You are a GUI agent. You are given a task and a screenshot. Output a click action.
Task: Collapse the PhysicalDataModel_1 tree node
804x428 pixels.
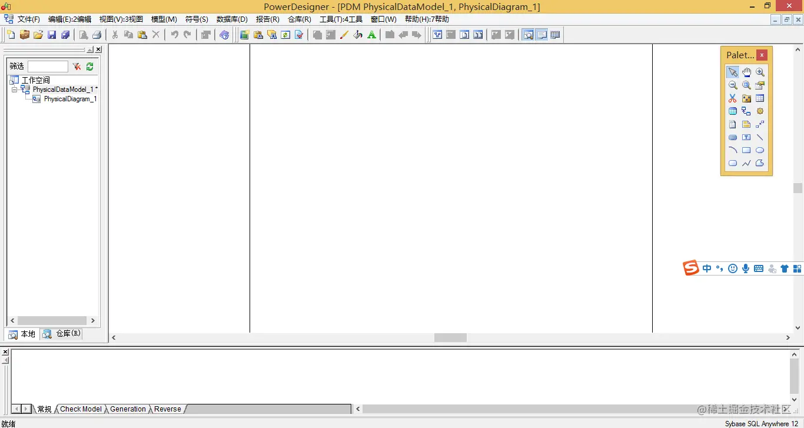tap(14, 89)
